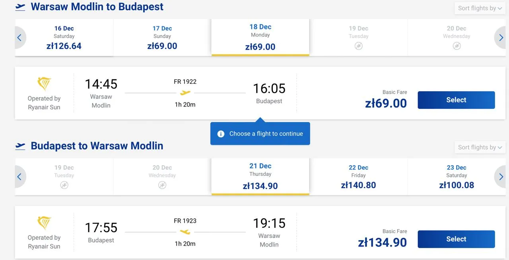Click the no-flight icon under return 20 Dec
The image size is (509, 260).
[162, 185]
